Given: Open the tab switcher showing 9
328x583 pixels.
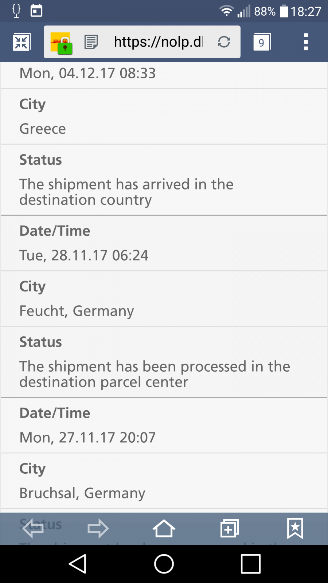Looking at the screenshot, I should pyautogui.click(x=262, y=42).
